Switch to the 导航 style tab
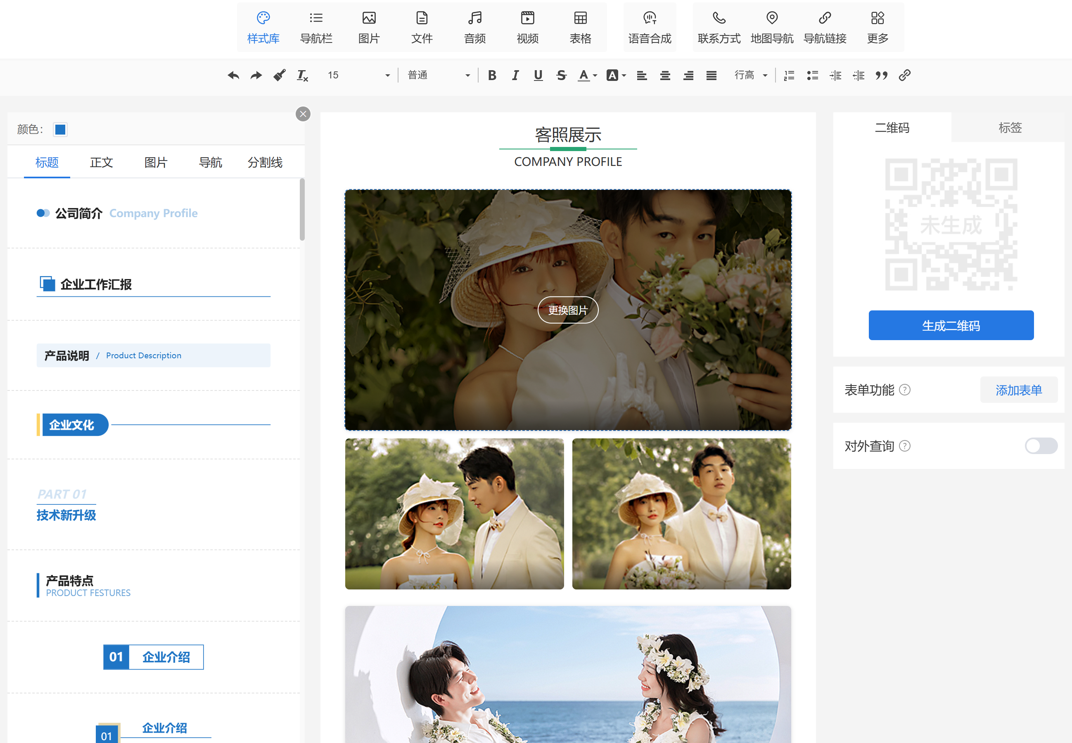The image size is (1072, 743). (x=211, y=163)
